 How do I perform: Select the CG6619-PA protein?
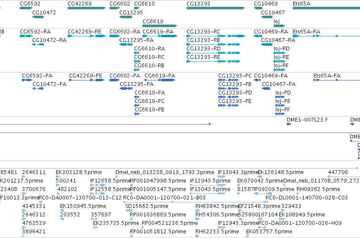[x=160, y=80]
